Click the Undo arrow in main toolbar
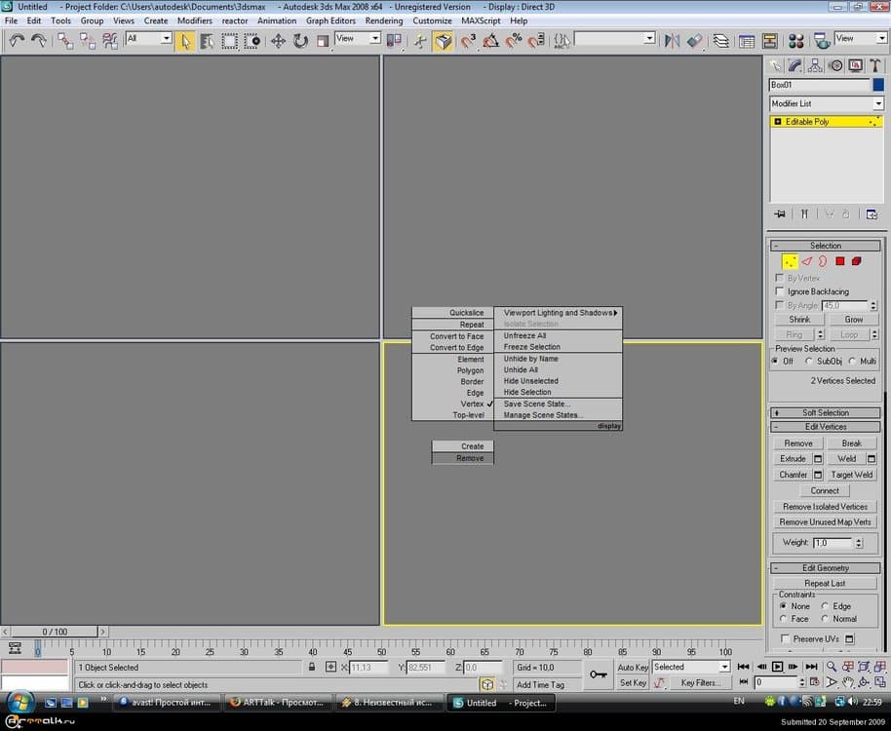The image size is (891, 731). click(17, 40)
